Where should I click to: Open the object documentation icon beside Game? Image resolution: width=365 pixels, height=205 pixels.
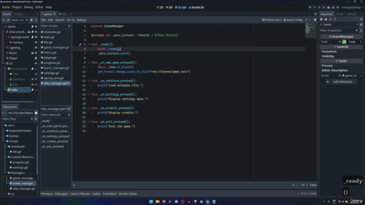361,24
